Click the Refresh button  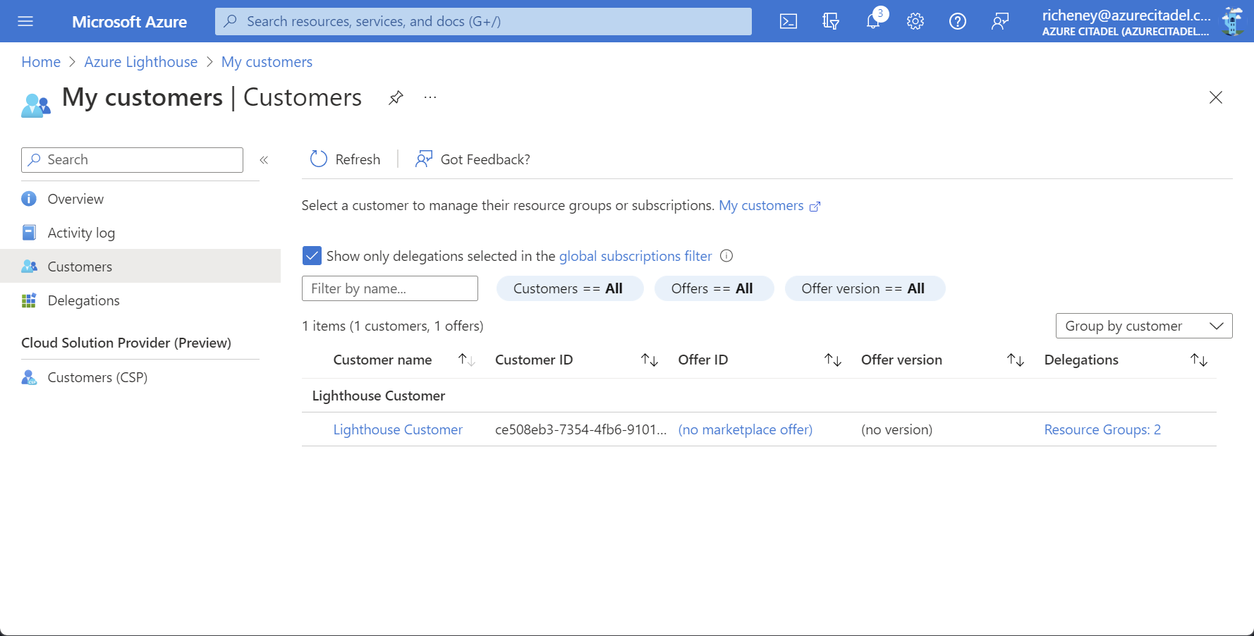[346, 159]
